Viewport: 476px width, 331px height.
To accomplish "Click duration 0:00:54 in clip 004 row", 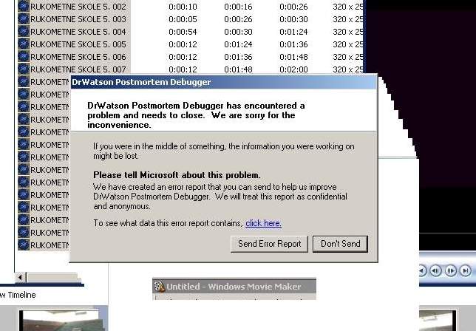I will click(x=183, y=32).
